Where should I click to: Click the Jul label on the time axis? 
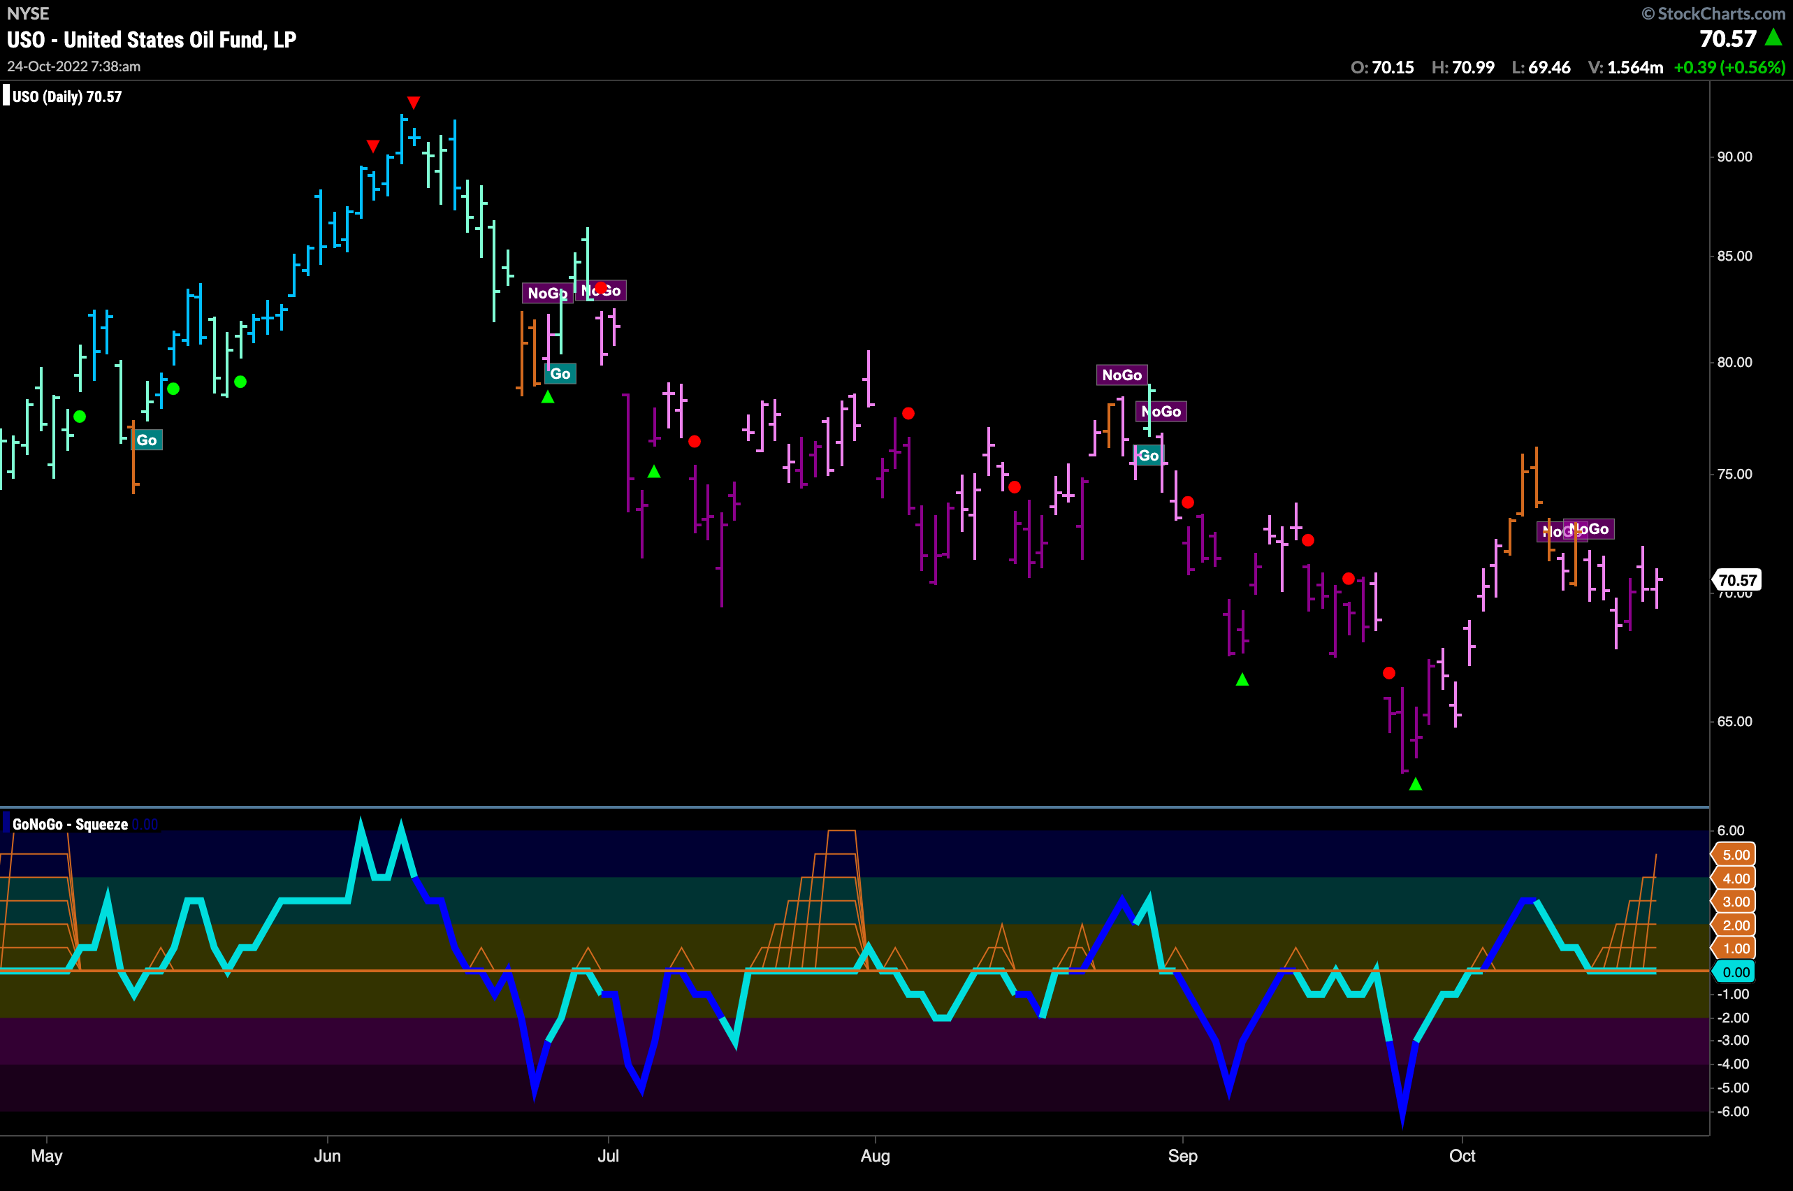pos(609,1156)
